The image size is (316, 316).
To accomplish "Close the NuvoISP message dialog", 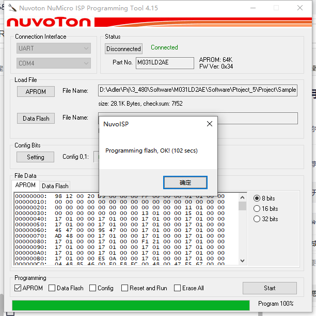I will click(210, 124).
